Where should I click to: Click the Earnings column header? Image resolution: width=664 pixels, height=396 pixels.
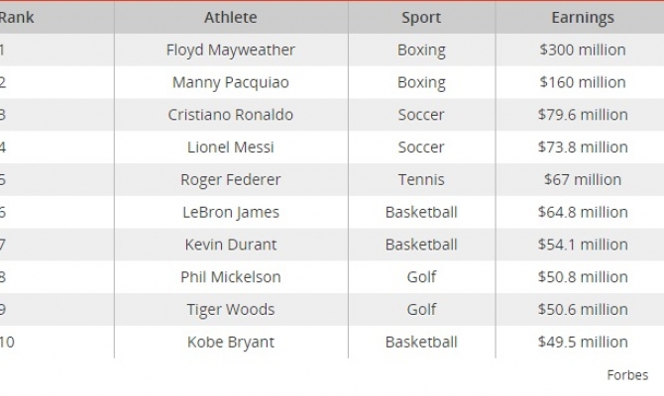click(583, 17)
